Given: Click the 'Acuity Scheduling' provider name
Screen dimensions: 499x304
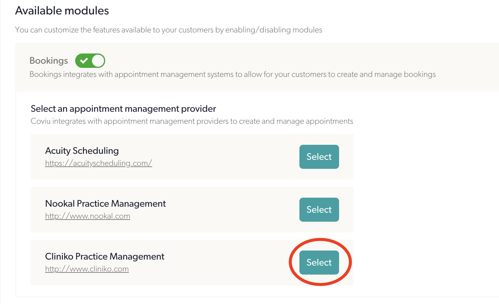Looking at the screenshot, I should coord(82,150).
